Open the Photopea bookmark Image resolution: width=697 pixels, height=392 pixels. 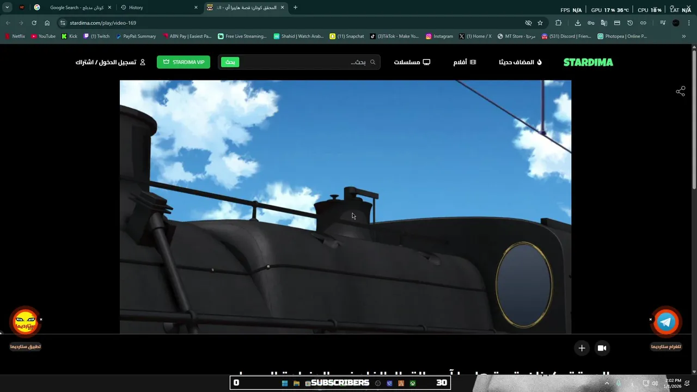pos(622,36)
